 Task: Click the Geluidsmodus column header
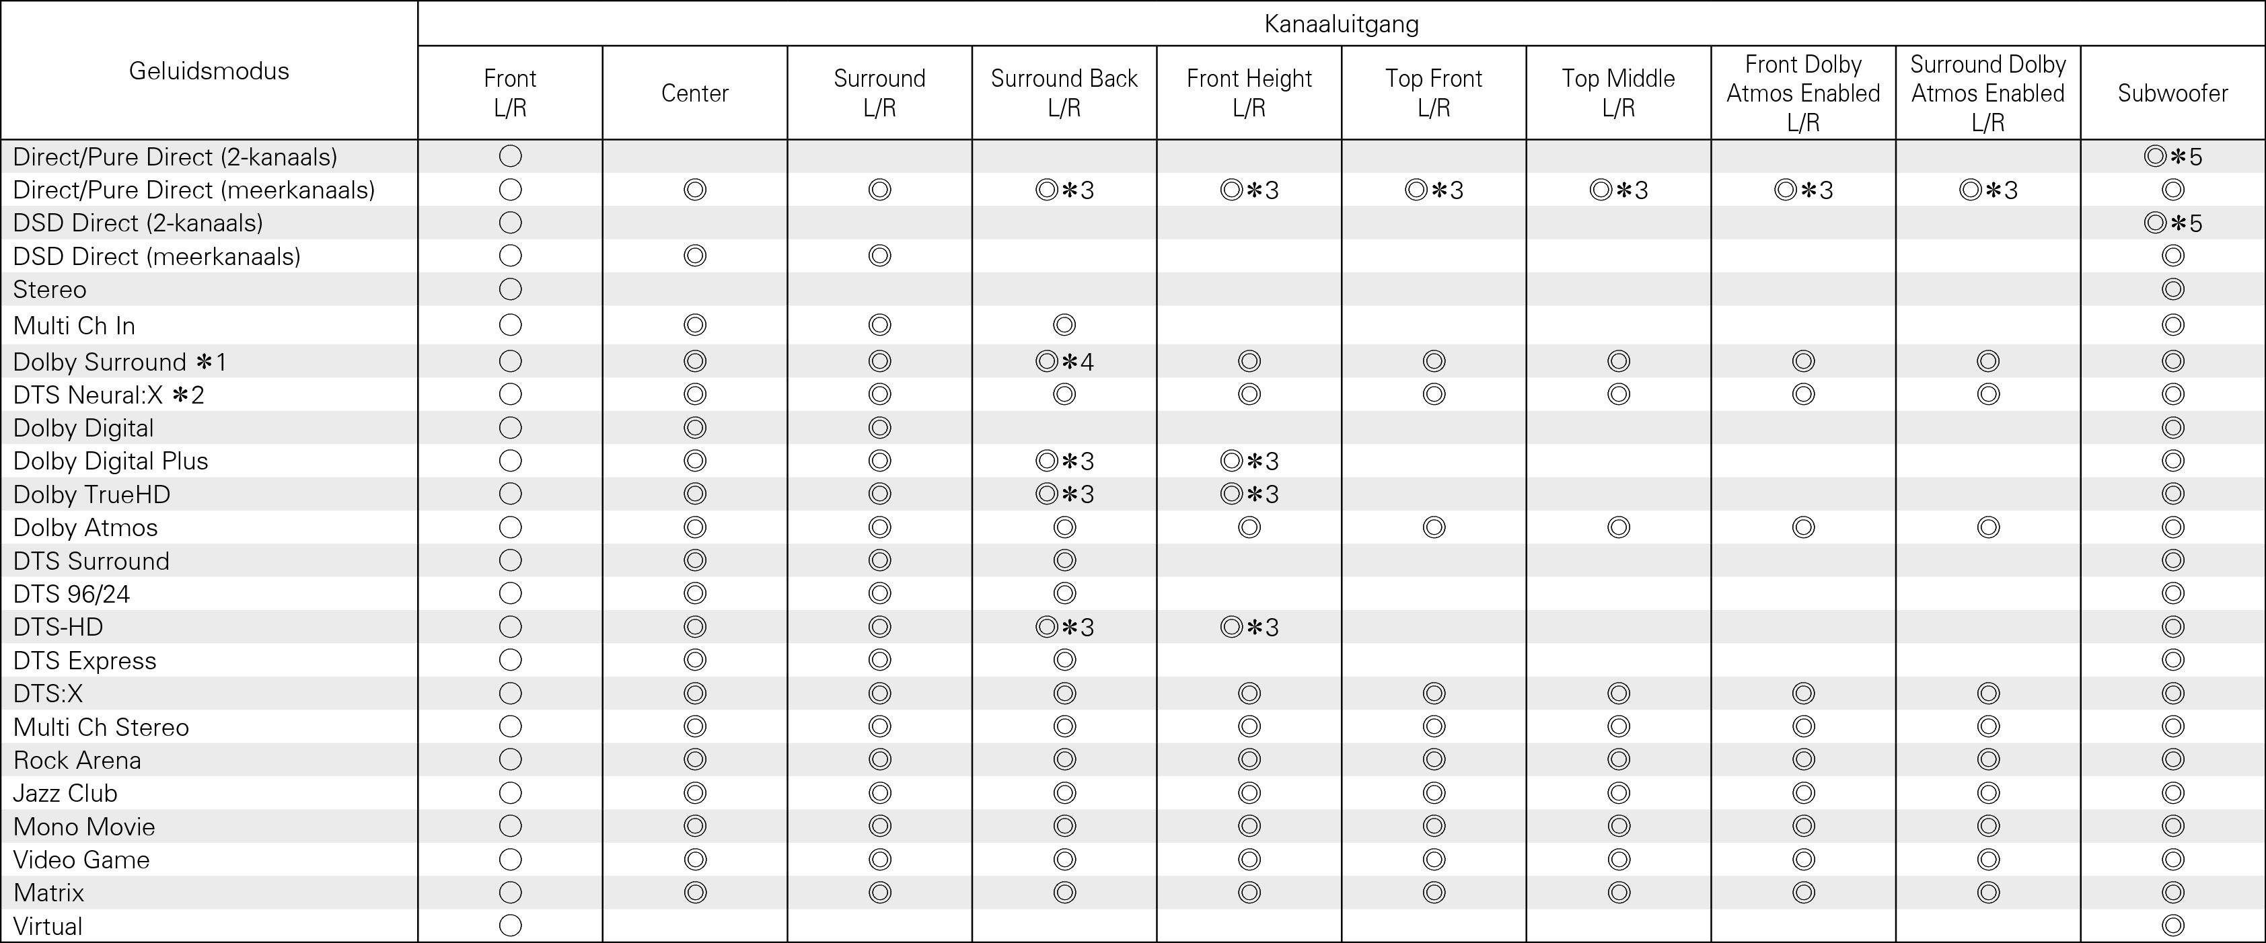click(209, 71)
